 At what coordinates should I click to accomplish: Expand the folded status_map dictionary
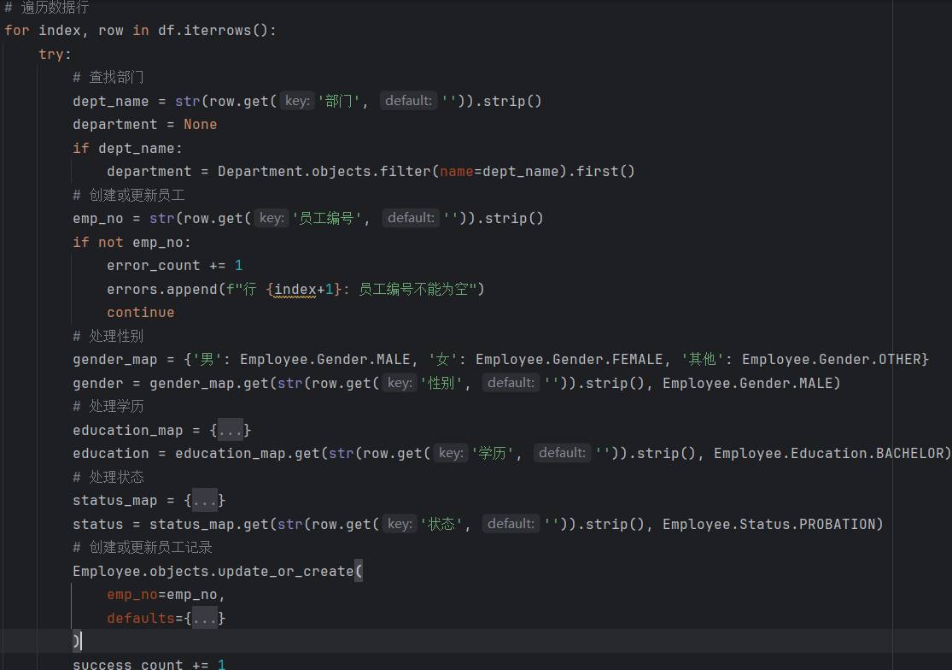[205, 500]
